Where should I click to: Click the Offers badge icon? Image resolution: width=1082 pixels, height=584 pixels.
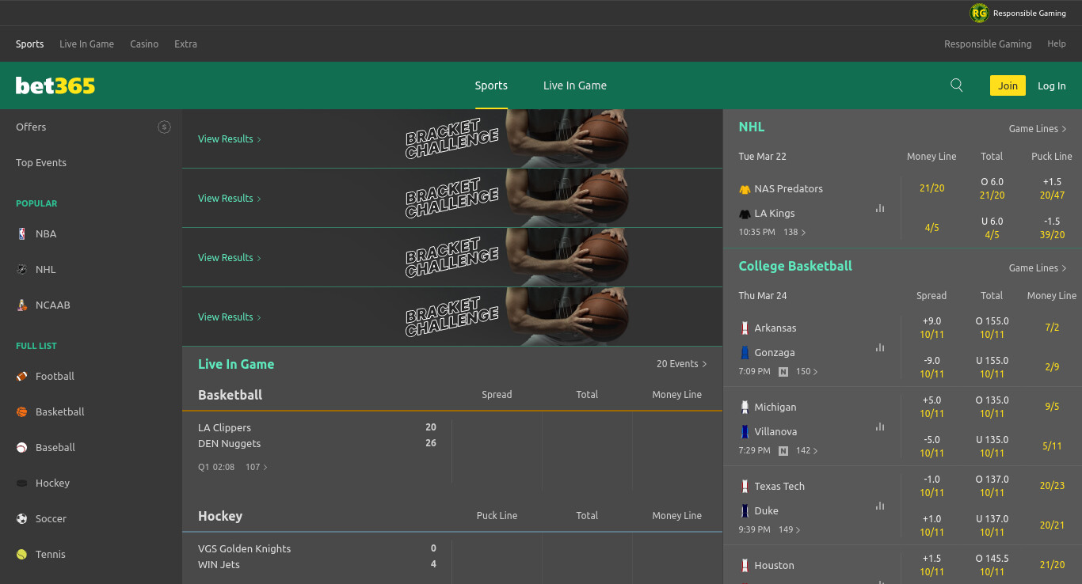tap(164, 127)
